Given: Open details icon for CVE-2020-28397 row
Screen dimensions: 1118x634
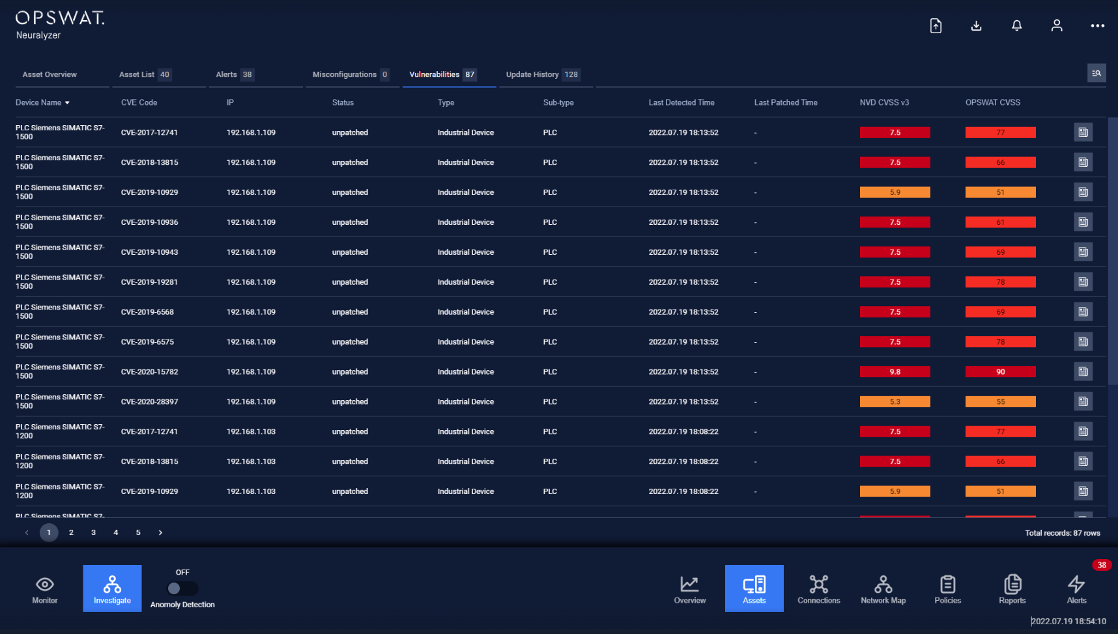Looking at the screenshot, I should [1083, 402].
